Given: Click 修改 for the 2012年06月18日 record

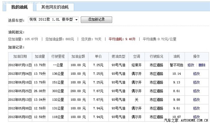Looking at the screenshot, I should (x=196, y=82).
